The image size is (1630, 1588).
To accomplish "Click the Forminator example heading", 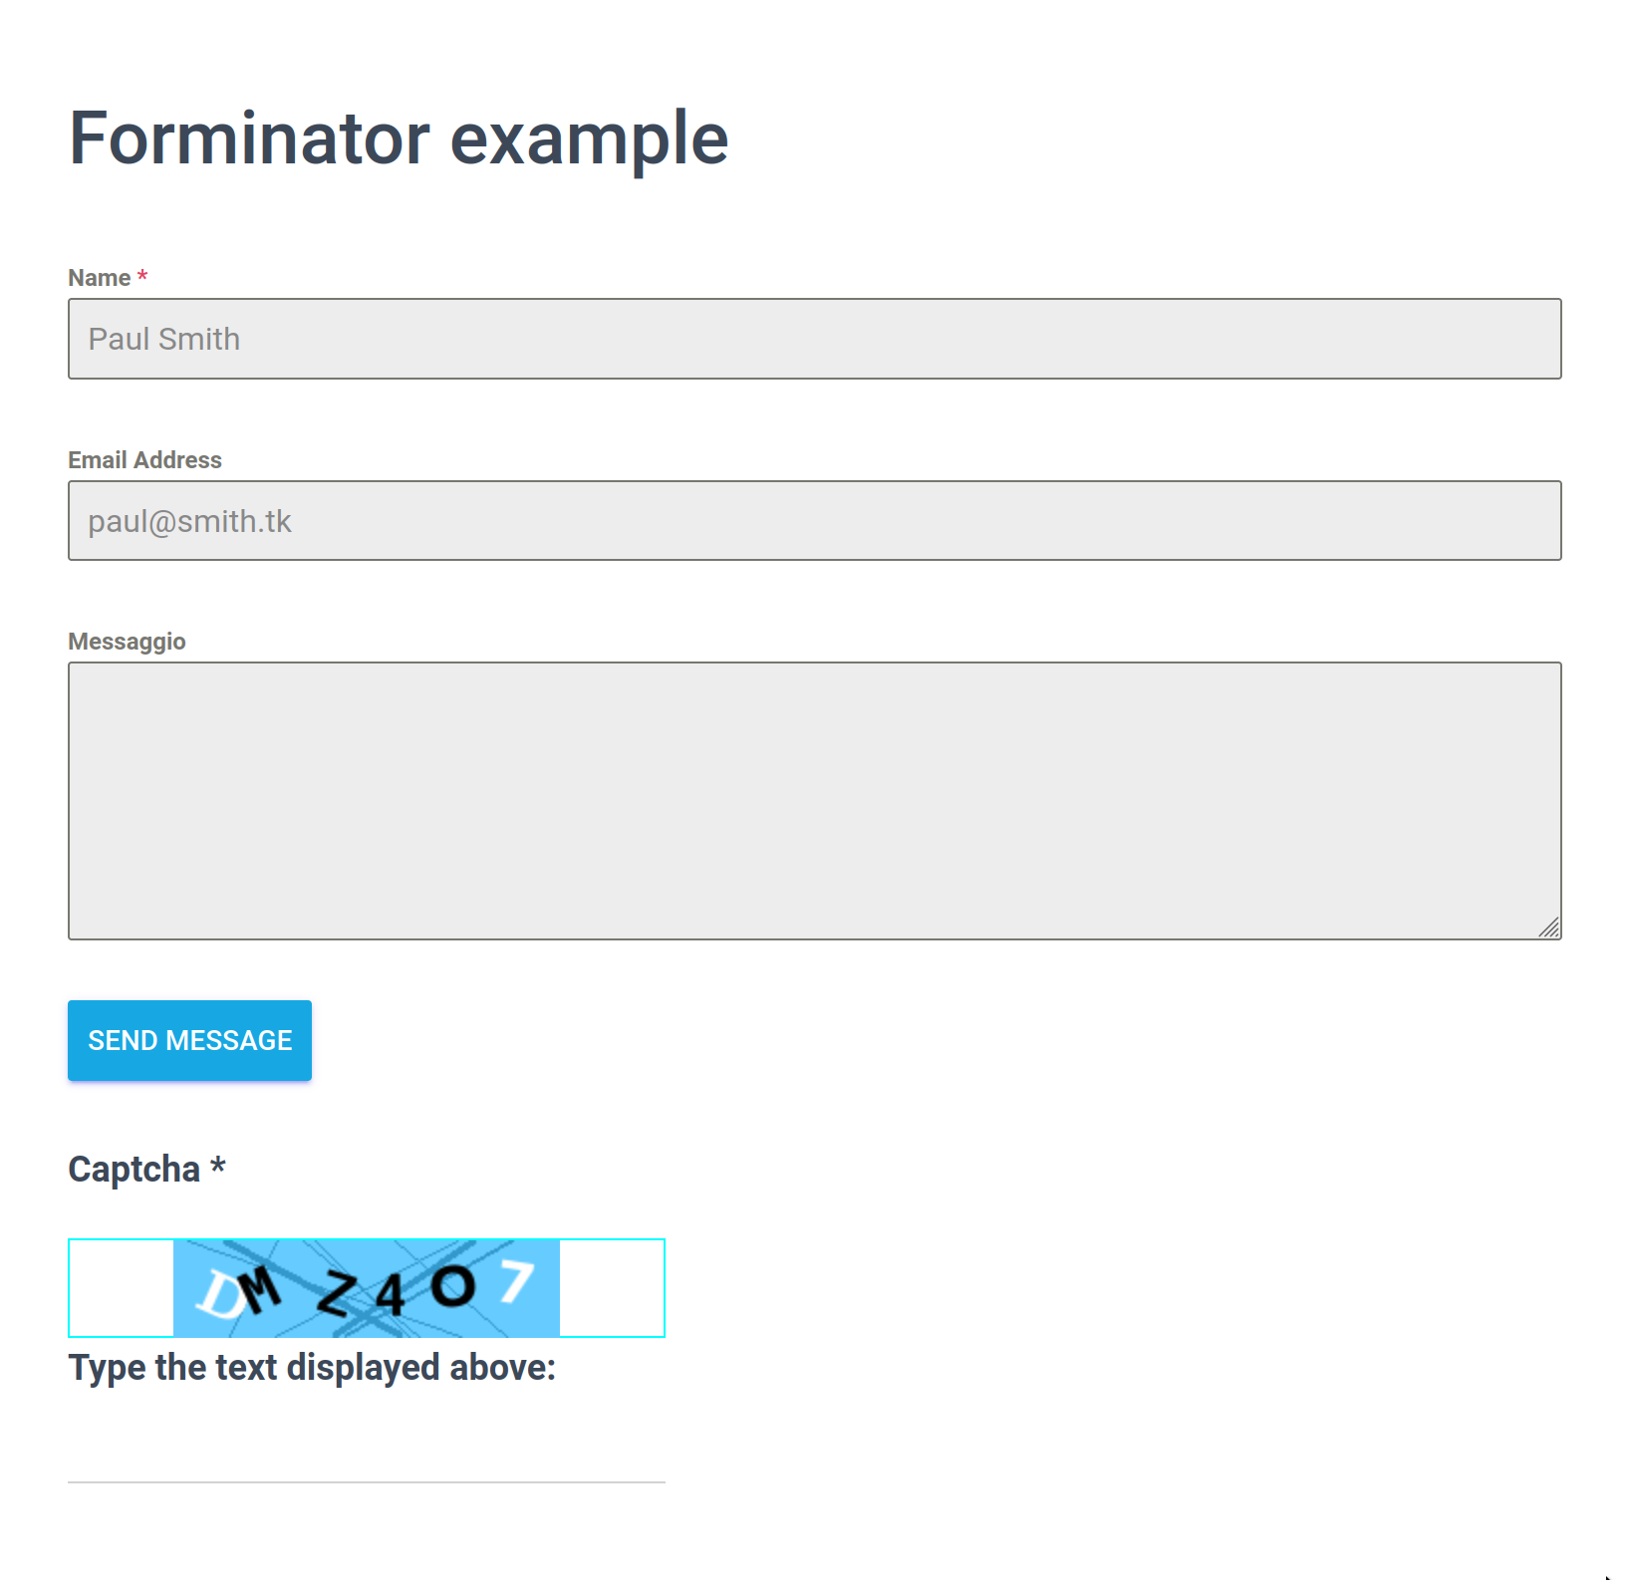I will click(399, 138).
